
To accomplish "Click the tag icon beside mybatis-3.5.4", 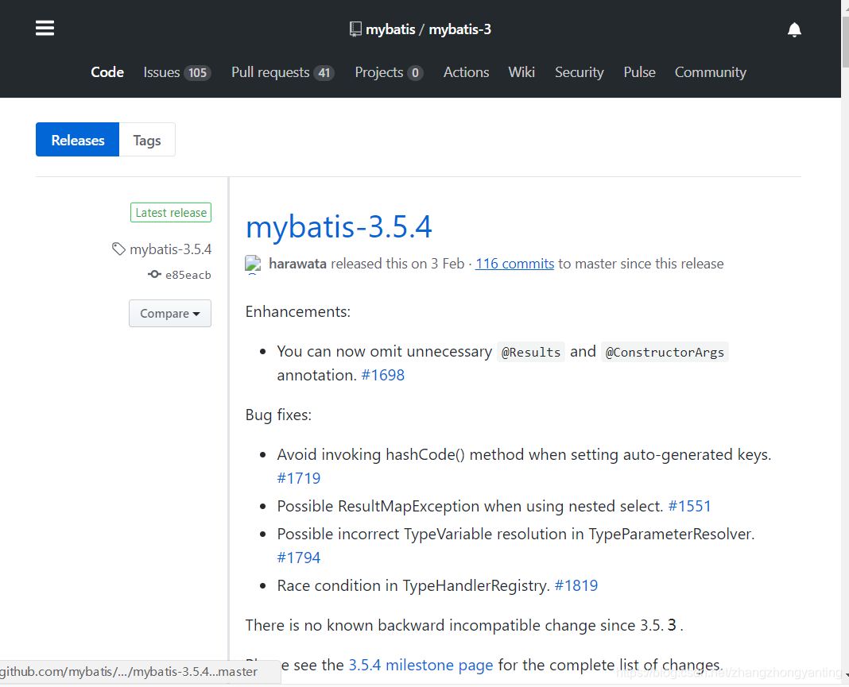I will tap(118, 249).
